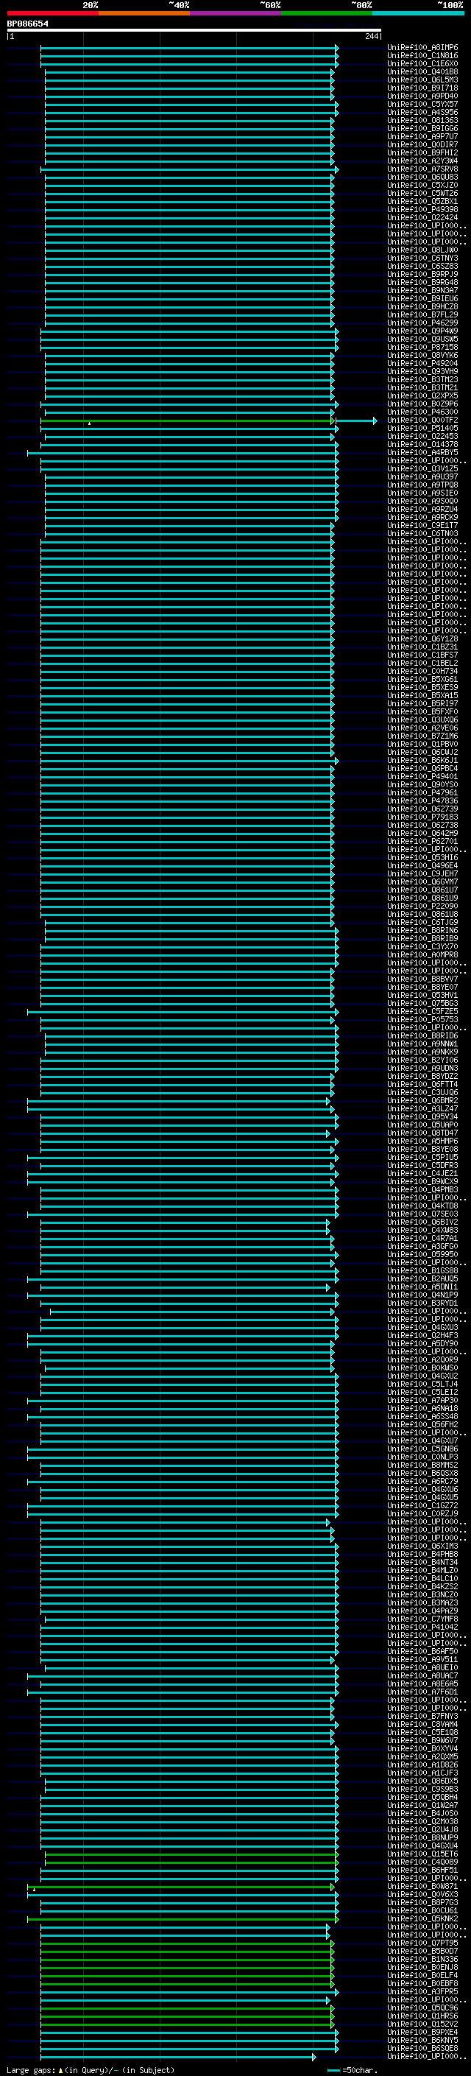This screenshot has height=2076, width=471.
Task: Select hit UniRef100_O14378
Action: click(422, 444)
